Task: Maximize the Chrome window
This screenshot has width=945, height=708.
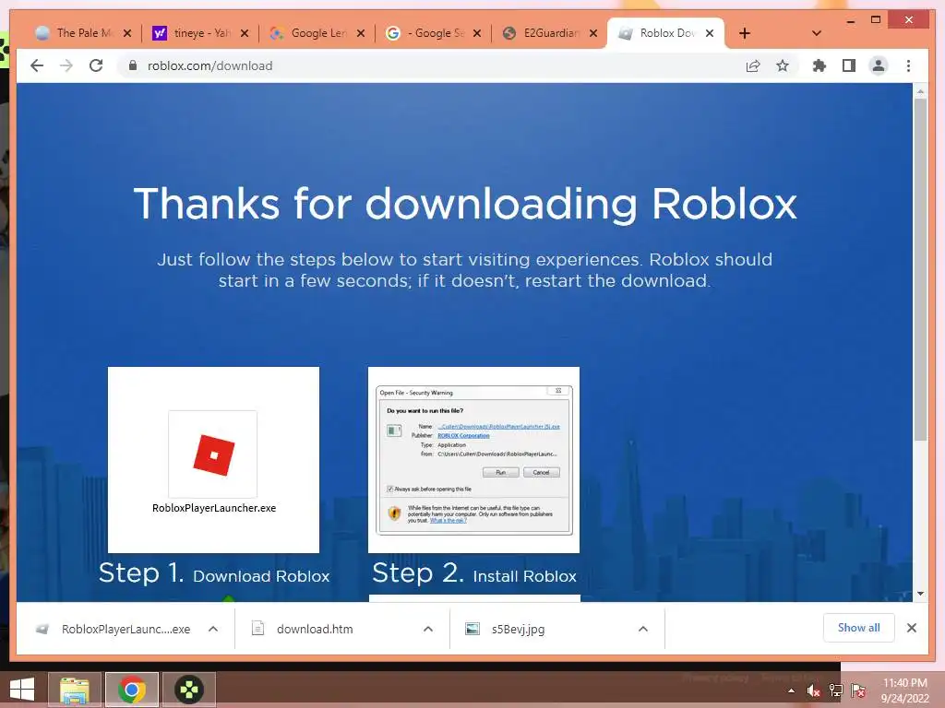Action: click(x=876, y=20)
